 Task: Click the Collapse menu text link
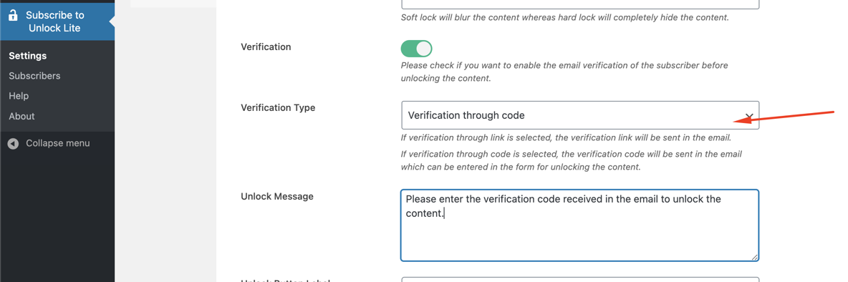pyautogui.click(x=58, y=143)
